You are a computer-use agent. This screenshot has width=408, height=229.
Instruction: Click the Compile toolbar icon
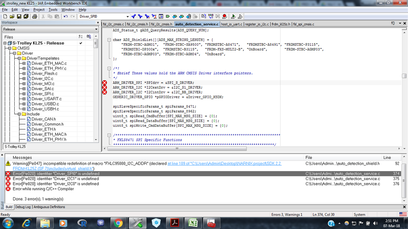[204, 16]
